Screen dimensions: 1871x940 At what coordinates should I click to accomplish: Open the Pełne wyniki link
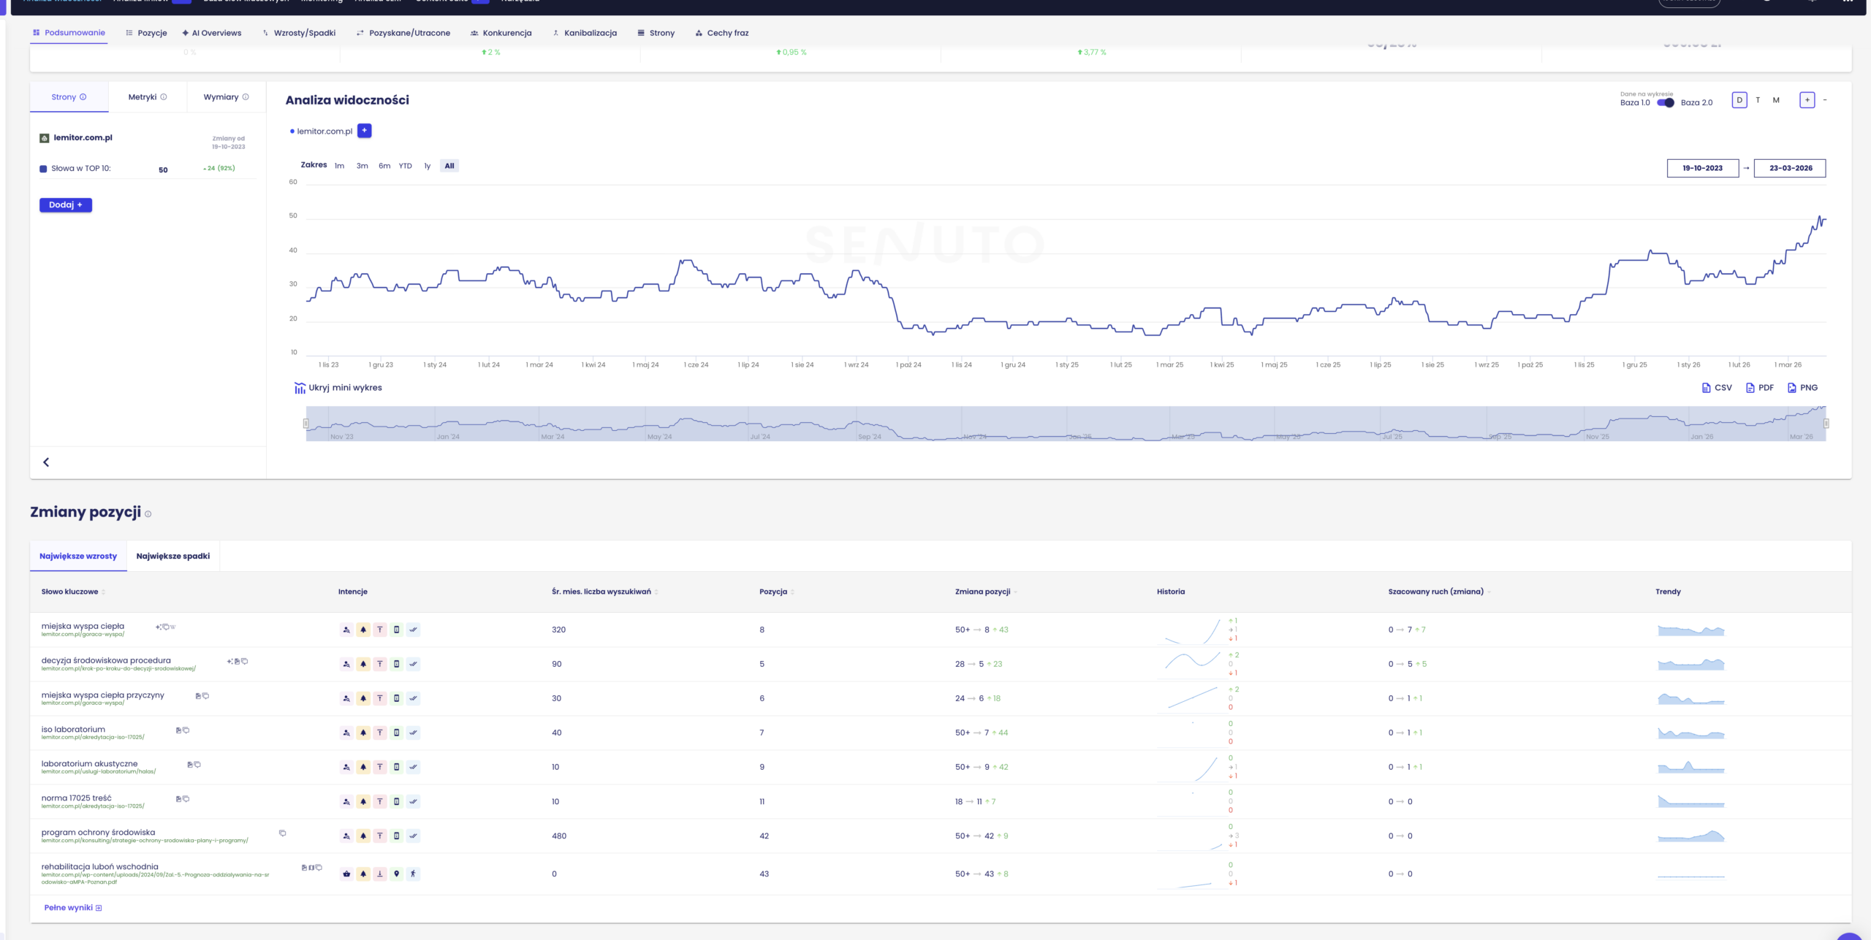72,908
